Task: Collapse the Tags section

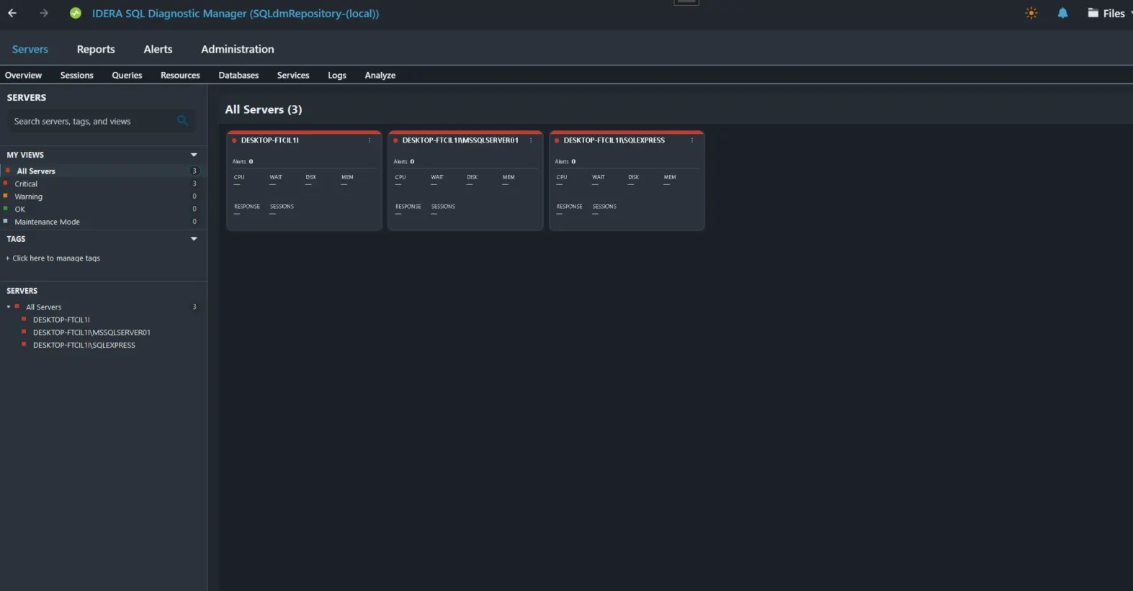Action: (194, 239)
